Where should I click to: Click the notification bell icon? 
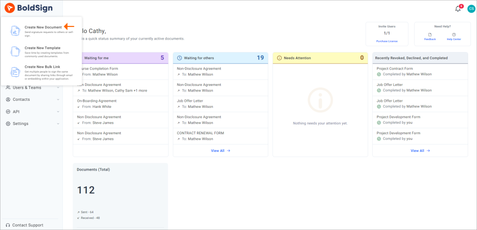457,9
